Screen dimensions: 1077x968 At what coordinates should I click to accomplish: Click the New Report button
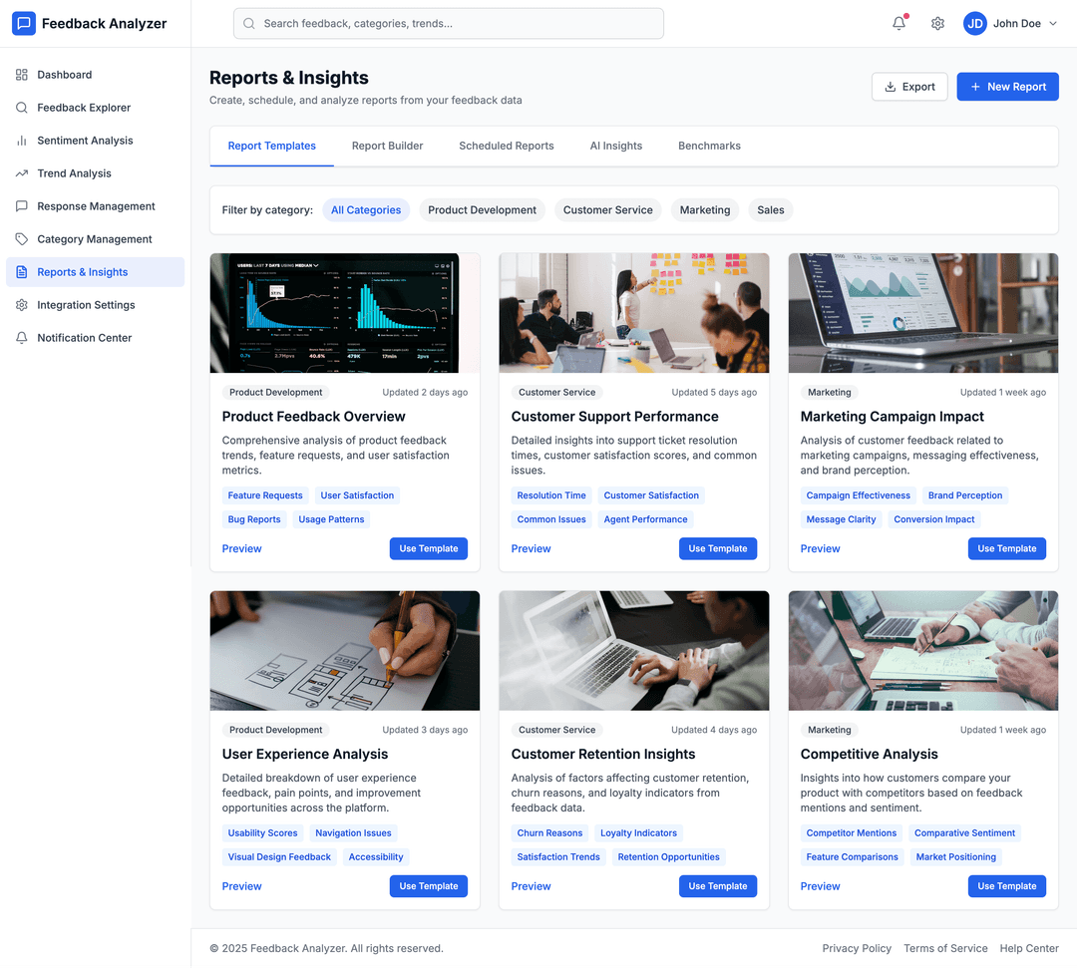point(1007,87)
